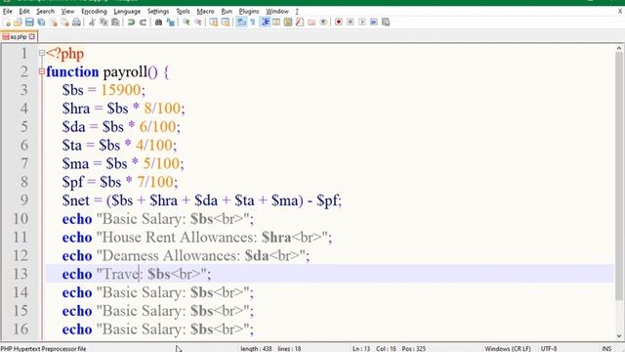Toggle INS insert mode in status bar

(x=606, y=348)
